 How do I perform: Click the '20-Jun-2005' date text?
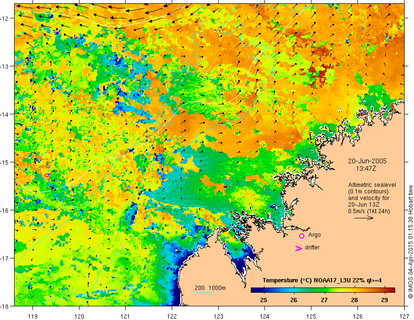367,161
